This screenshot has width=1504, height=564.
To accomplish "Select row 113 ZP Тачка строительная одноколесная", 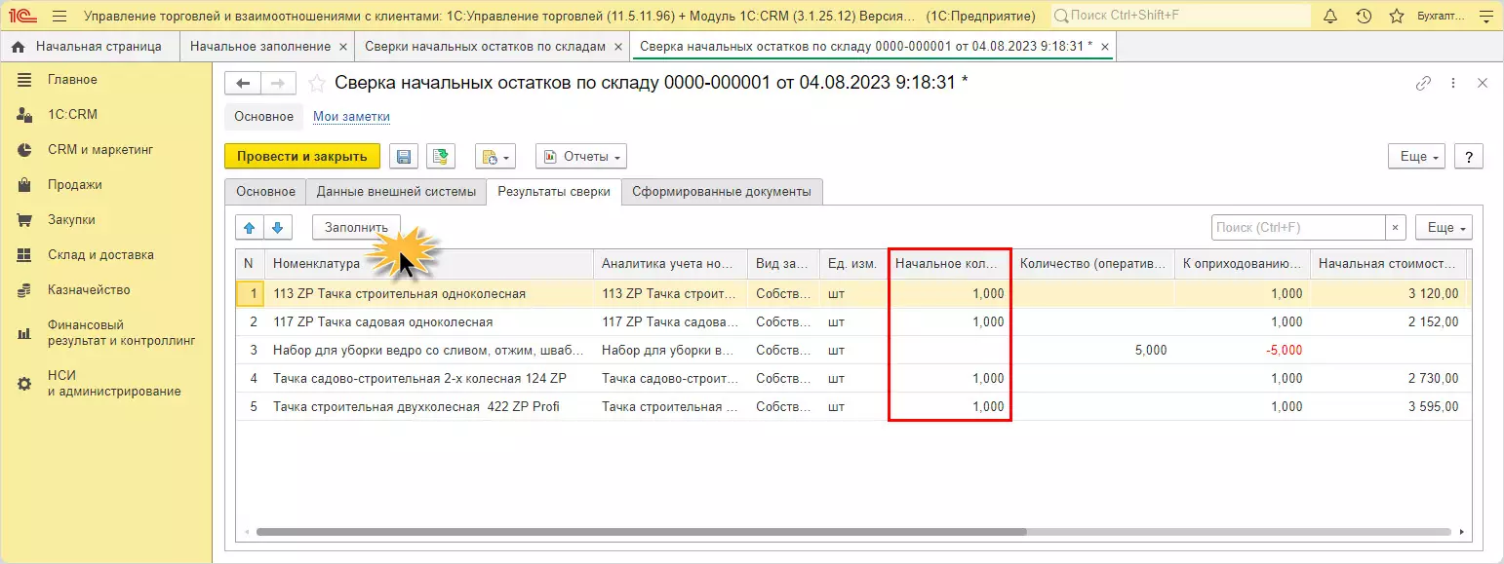I will (x=852, y=293).
